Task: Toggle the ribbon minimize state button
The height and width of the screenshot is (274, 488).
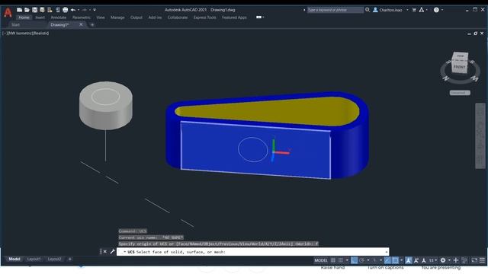Action: click(x=258, y=18)
